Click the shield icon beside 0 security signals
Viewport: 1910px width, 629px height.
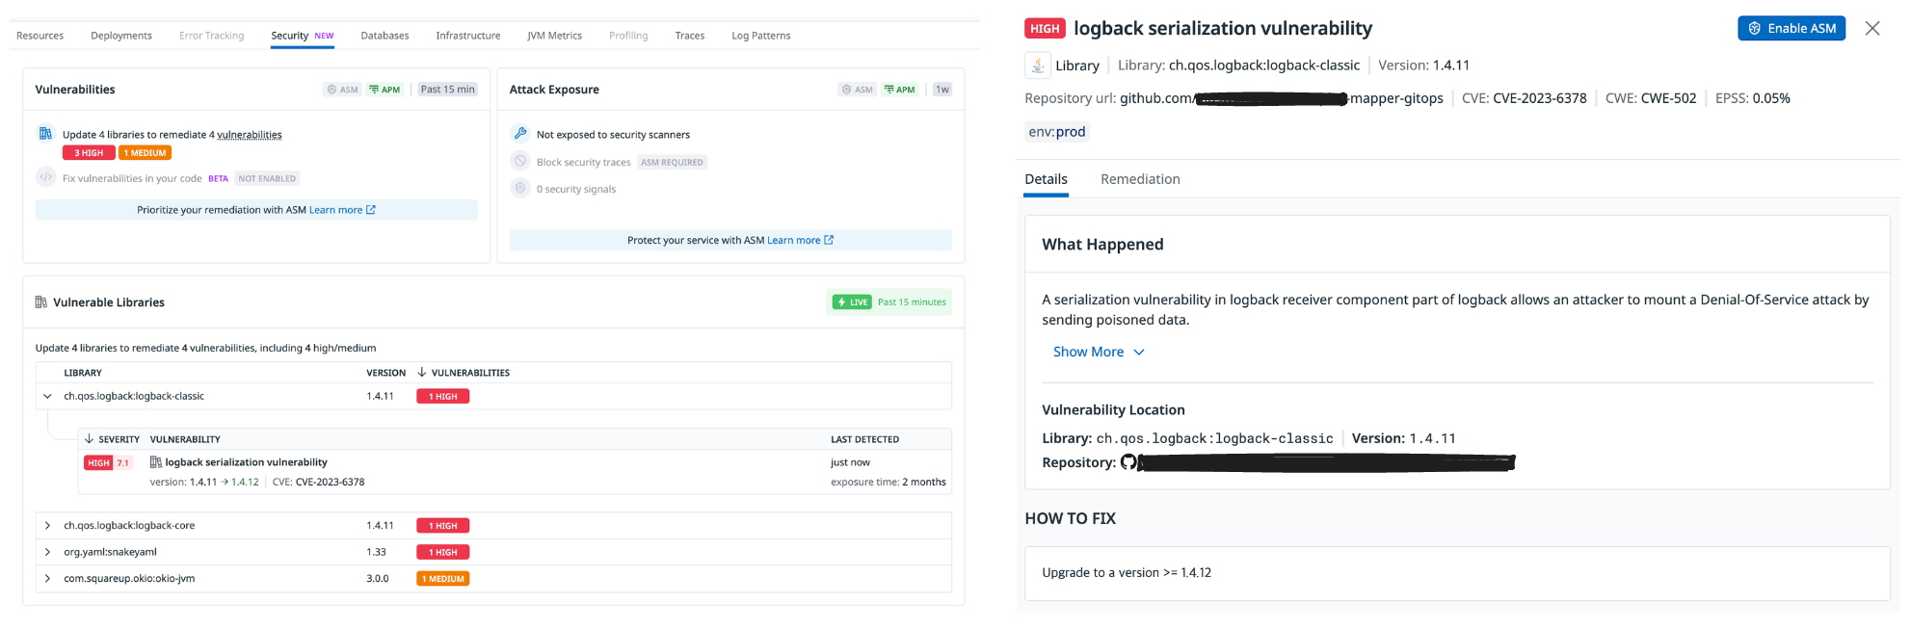click(x=520, y=188)
